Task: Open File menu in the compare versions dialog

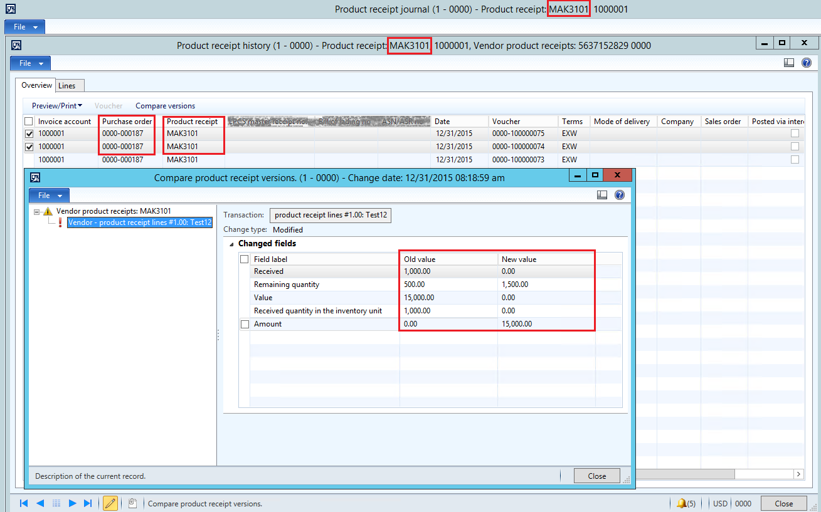Action: (x=50, y=196)
